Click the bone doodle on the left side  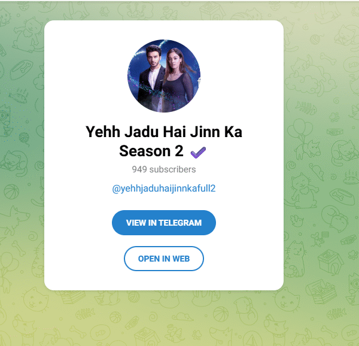19,248
